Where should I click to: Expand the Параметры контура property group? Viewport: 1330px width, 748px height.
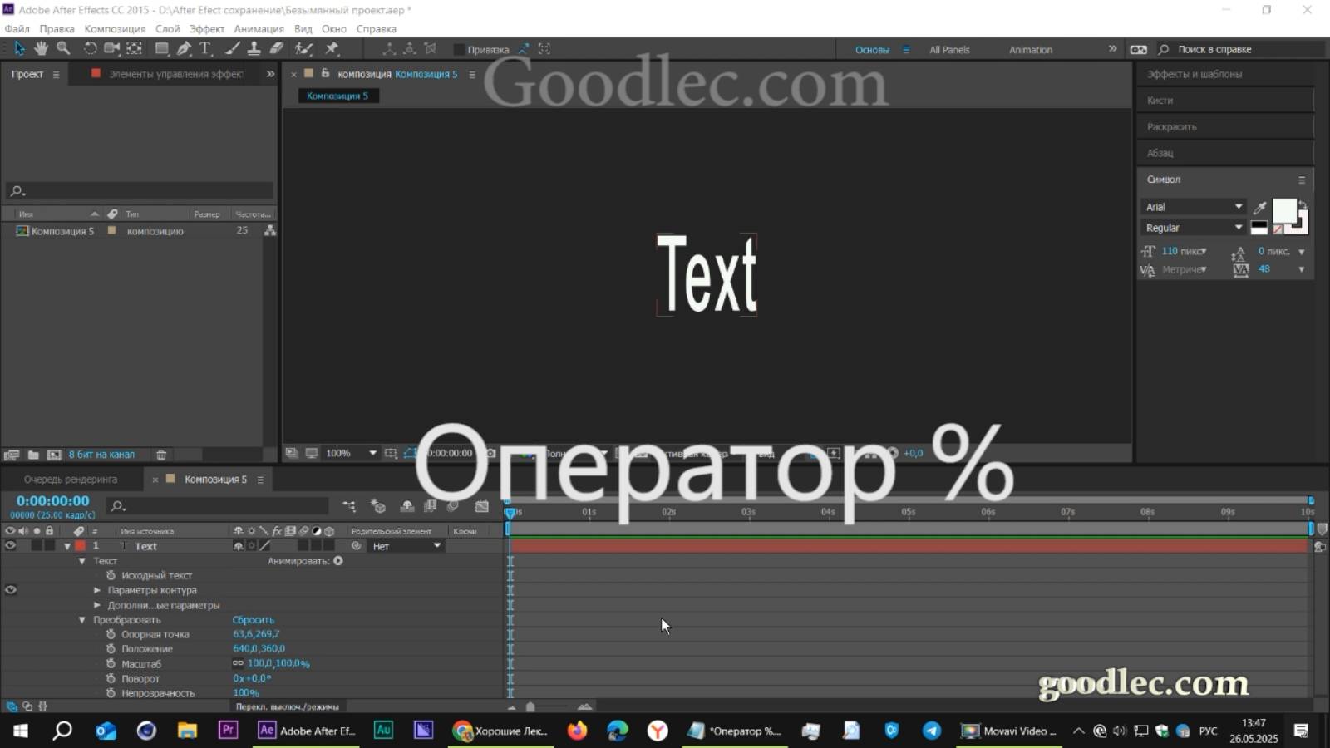click(x=97, y=590)
